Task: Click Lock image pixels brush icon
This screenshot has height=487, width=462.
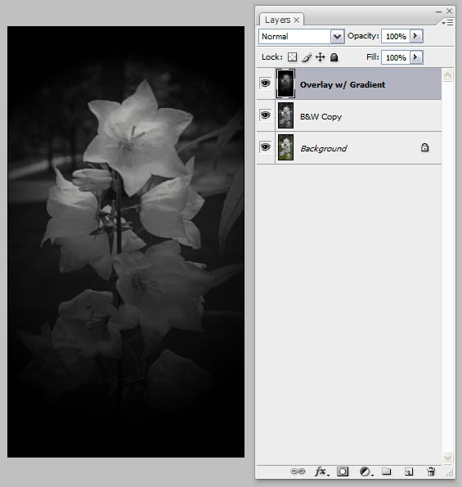Action: 307,57
